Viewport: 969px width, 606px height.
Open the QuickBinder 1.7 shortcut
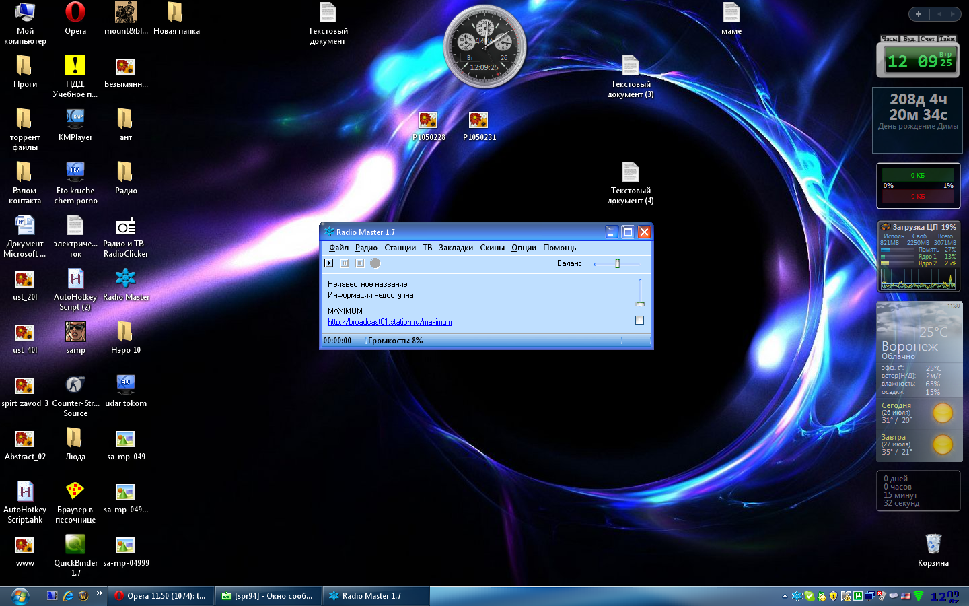click(x=75, y=556)
